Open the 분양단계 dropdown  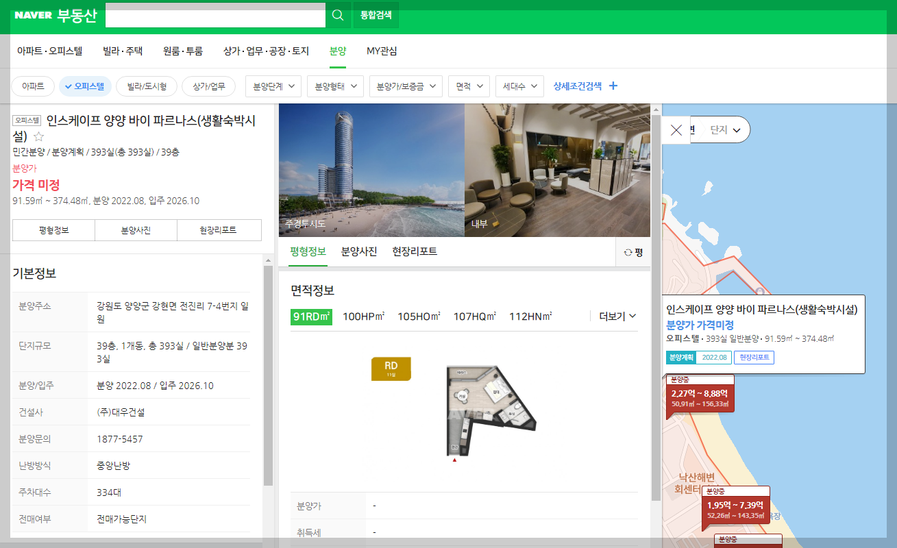point(273,86)
